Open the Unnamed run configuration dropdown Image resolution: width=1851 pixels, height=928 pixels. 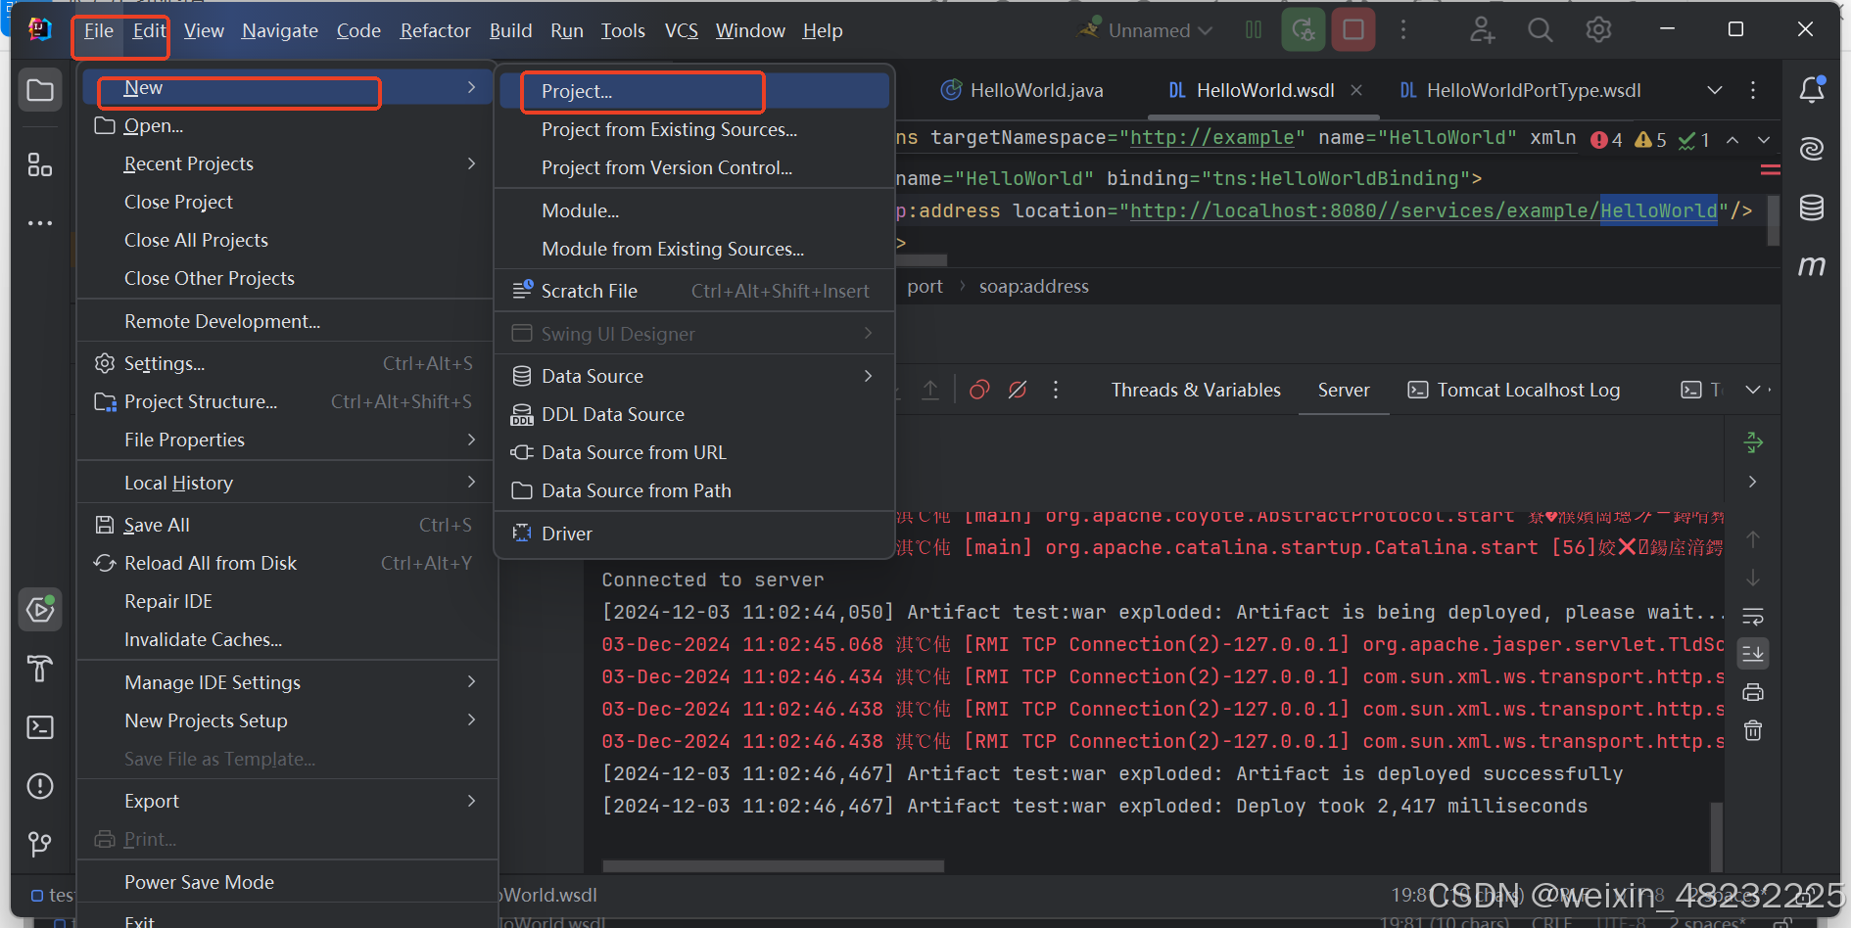(1146, 30)
